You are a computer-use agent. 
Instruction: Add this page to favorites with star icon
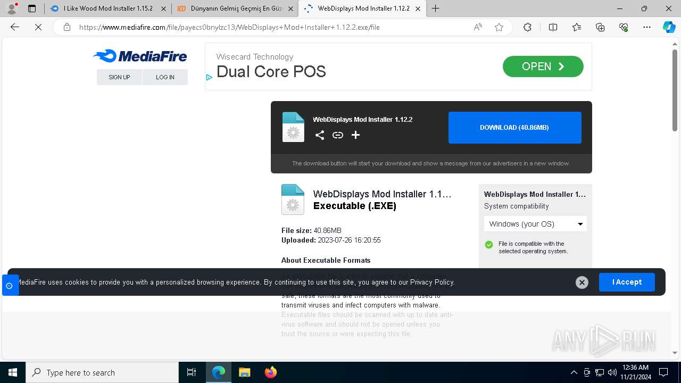(x=499, y=27)
